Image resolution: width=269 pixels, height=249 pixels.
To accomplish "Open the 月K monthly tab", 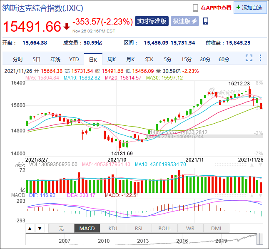I will point(130,60).
